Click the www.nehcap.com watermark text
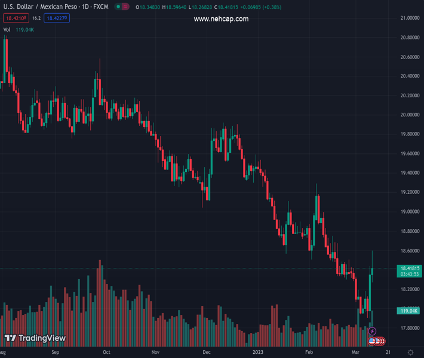 221,19
